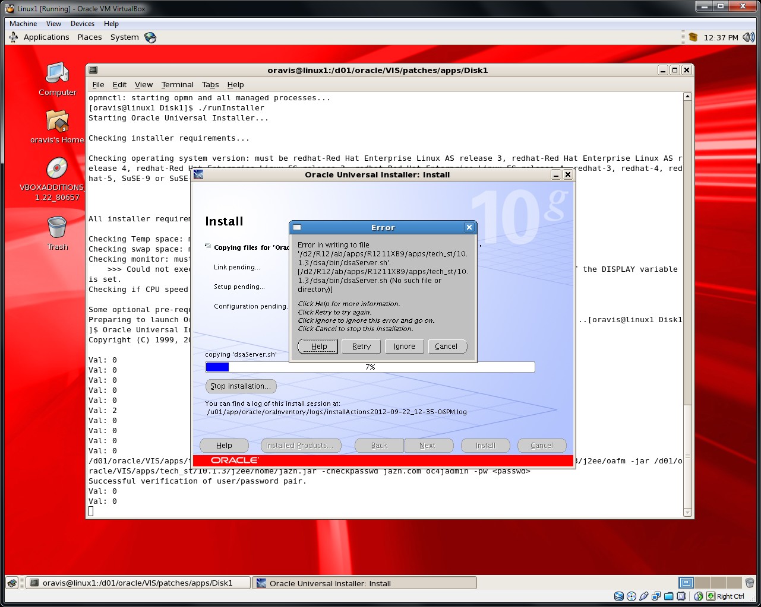This screenshot has width=761, height=607.
Task: Open the VirtualBox USB devices status icon
Action: pyautogui.click(x=644, y=596)
